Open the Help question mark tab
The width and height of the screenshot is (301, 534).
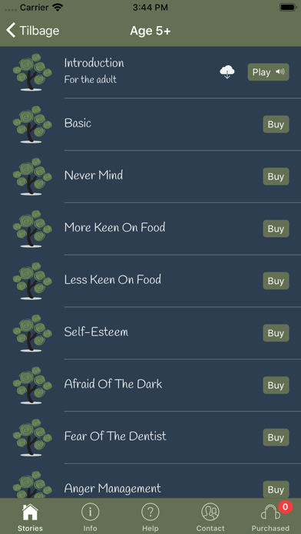click(x=150, y=512)
